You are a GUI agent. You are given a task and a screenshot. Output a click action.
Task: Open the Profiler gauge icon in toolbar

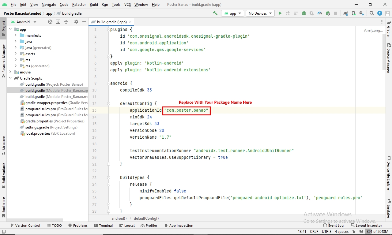click(x=320, y=13)
